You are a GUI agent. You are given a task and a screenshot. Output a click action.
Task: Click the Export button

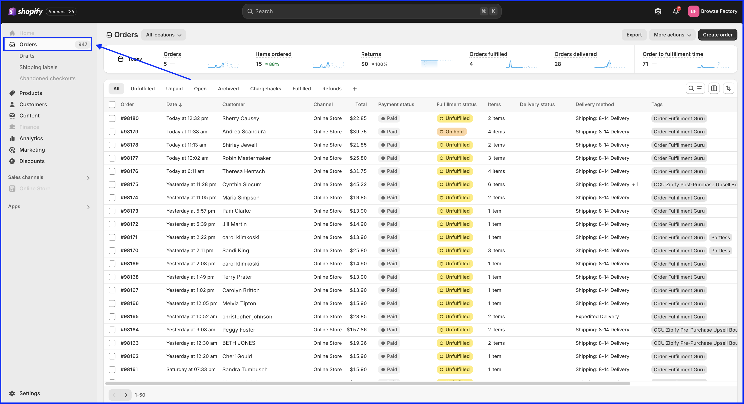point(634,35)
